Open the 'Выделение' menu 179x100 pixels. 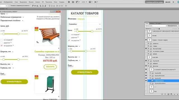pos(23,2)
